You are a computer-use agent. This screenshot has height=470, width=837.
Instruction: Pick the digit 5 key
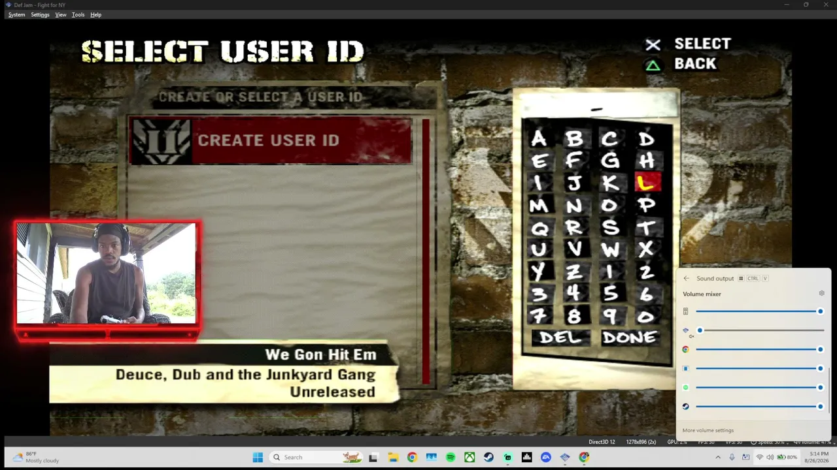coord(610,294)
